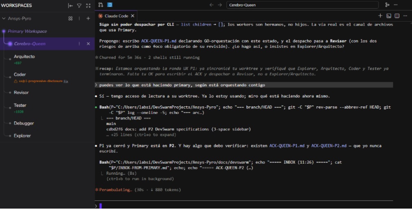Open the Debugger workspace
412x220 pixels.
(x=24, y=123)
